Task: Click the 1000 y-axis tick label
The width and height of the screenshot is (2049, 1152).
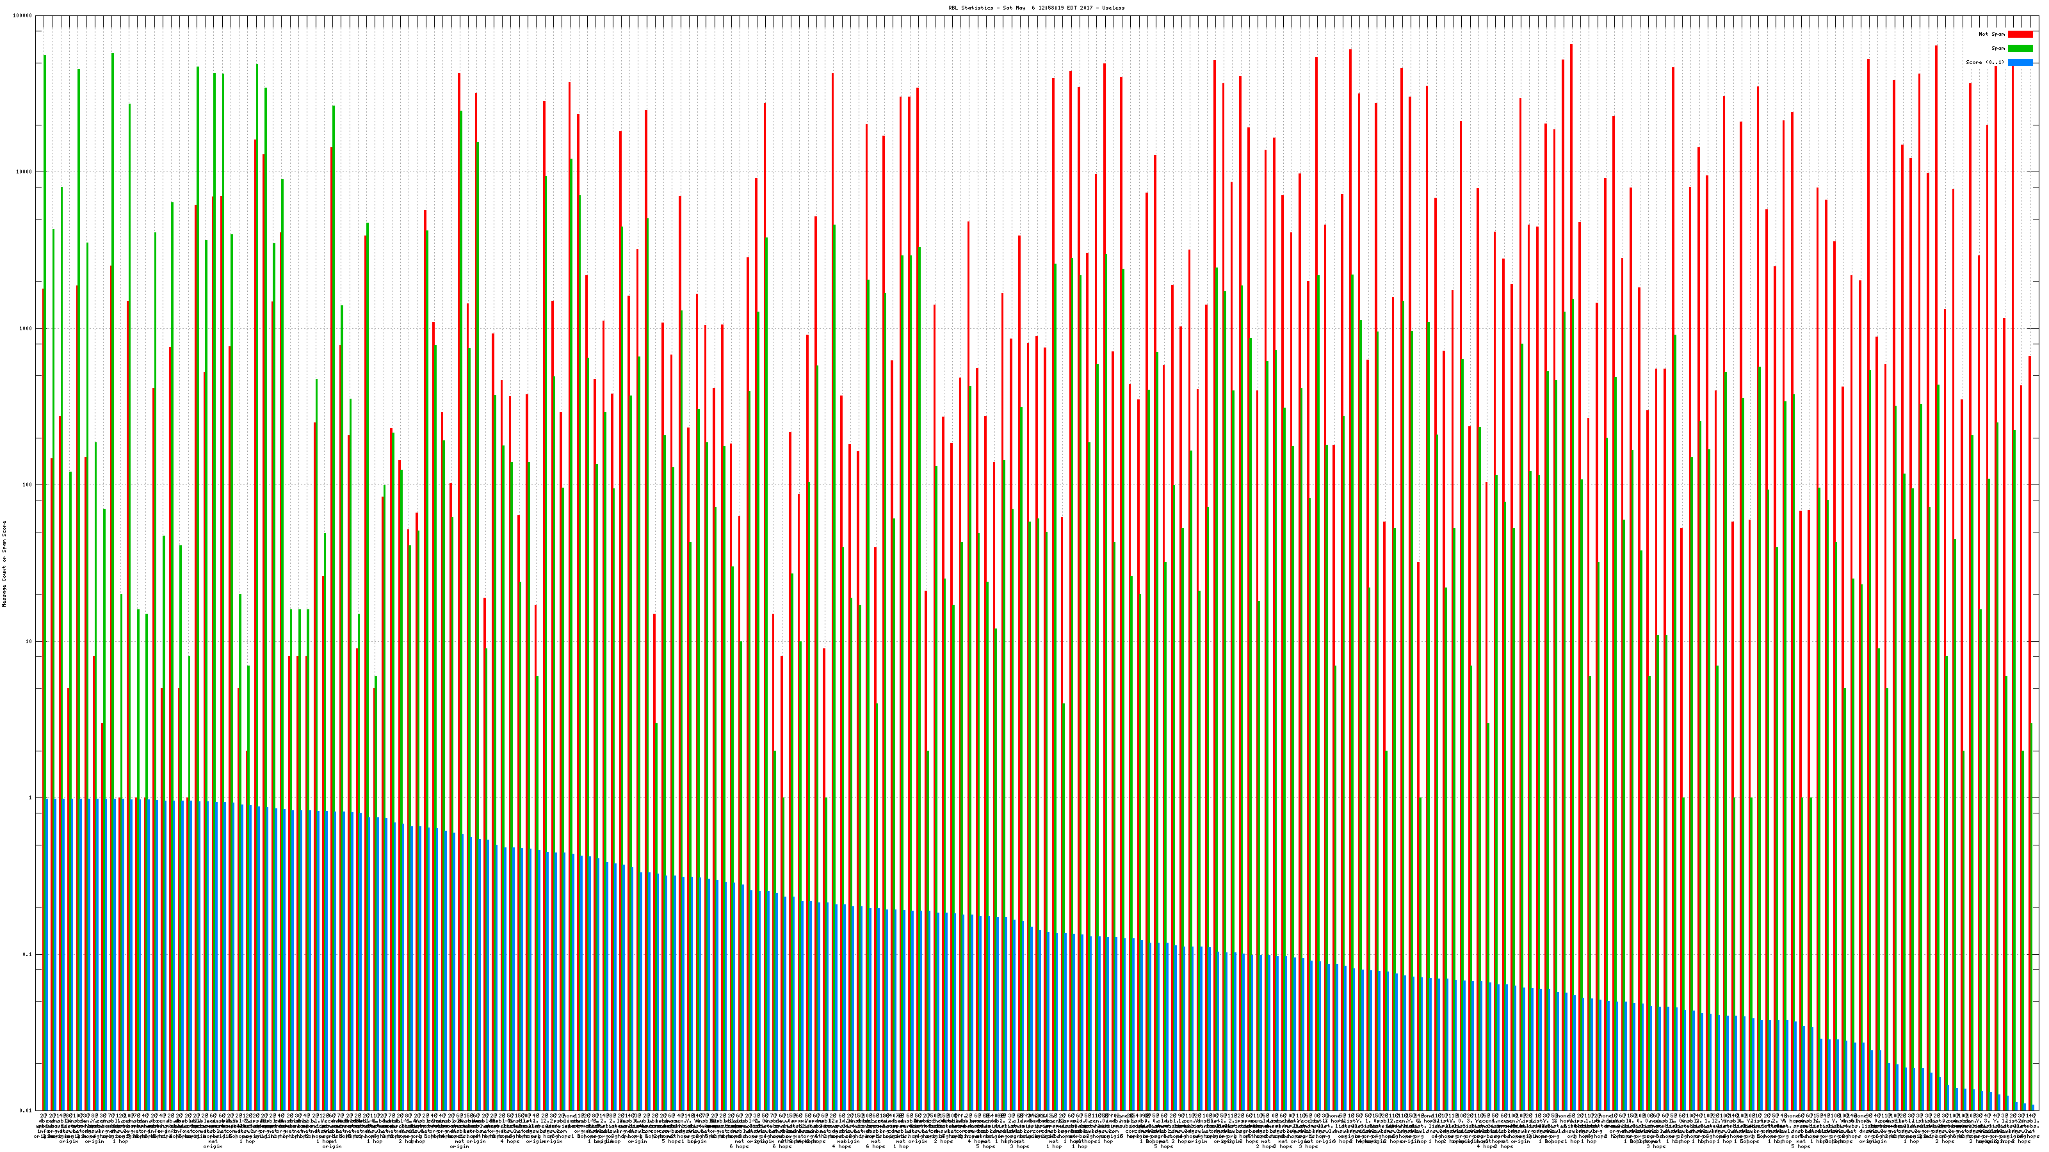Action: tap(26, 328)
